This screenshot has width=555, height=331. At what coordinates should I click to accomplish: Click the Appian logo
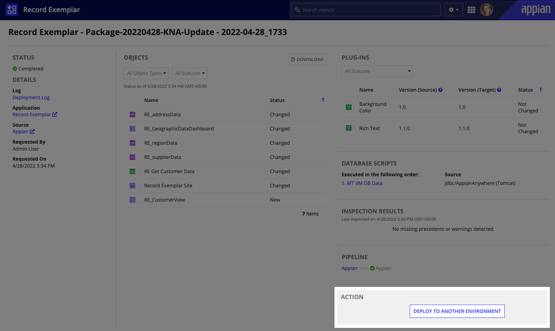[x=536, y=10]
